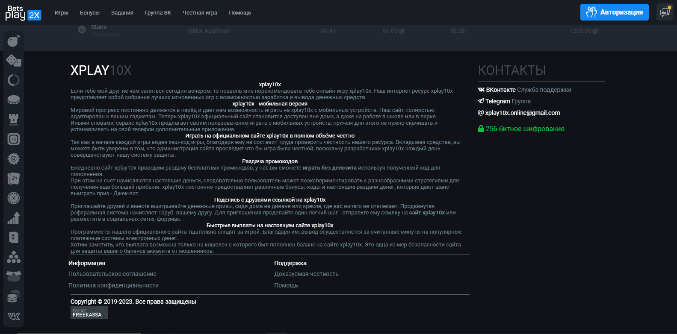Open the ball pyramid game icon
Viewport: 677px width, 334px height.
14,257
